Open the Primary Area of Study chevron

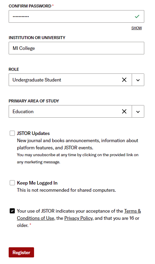coord(138,111)
